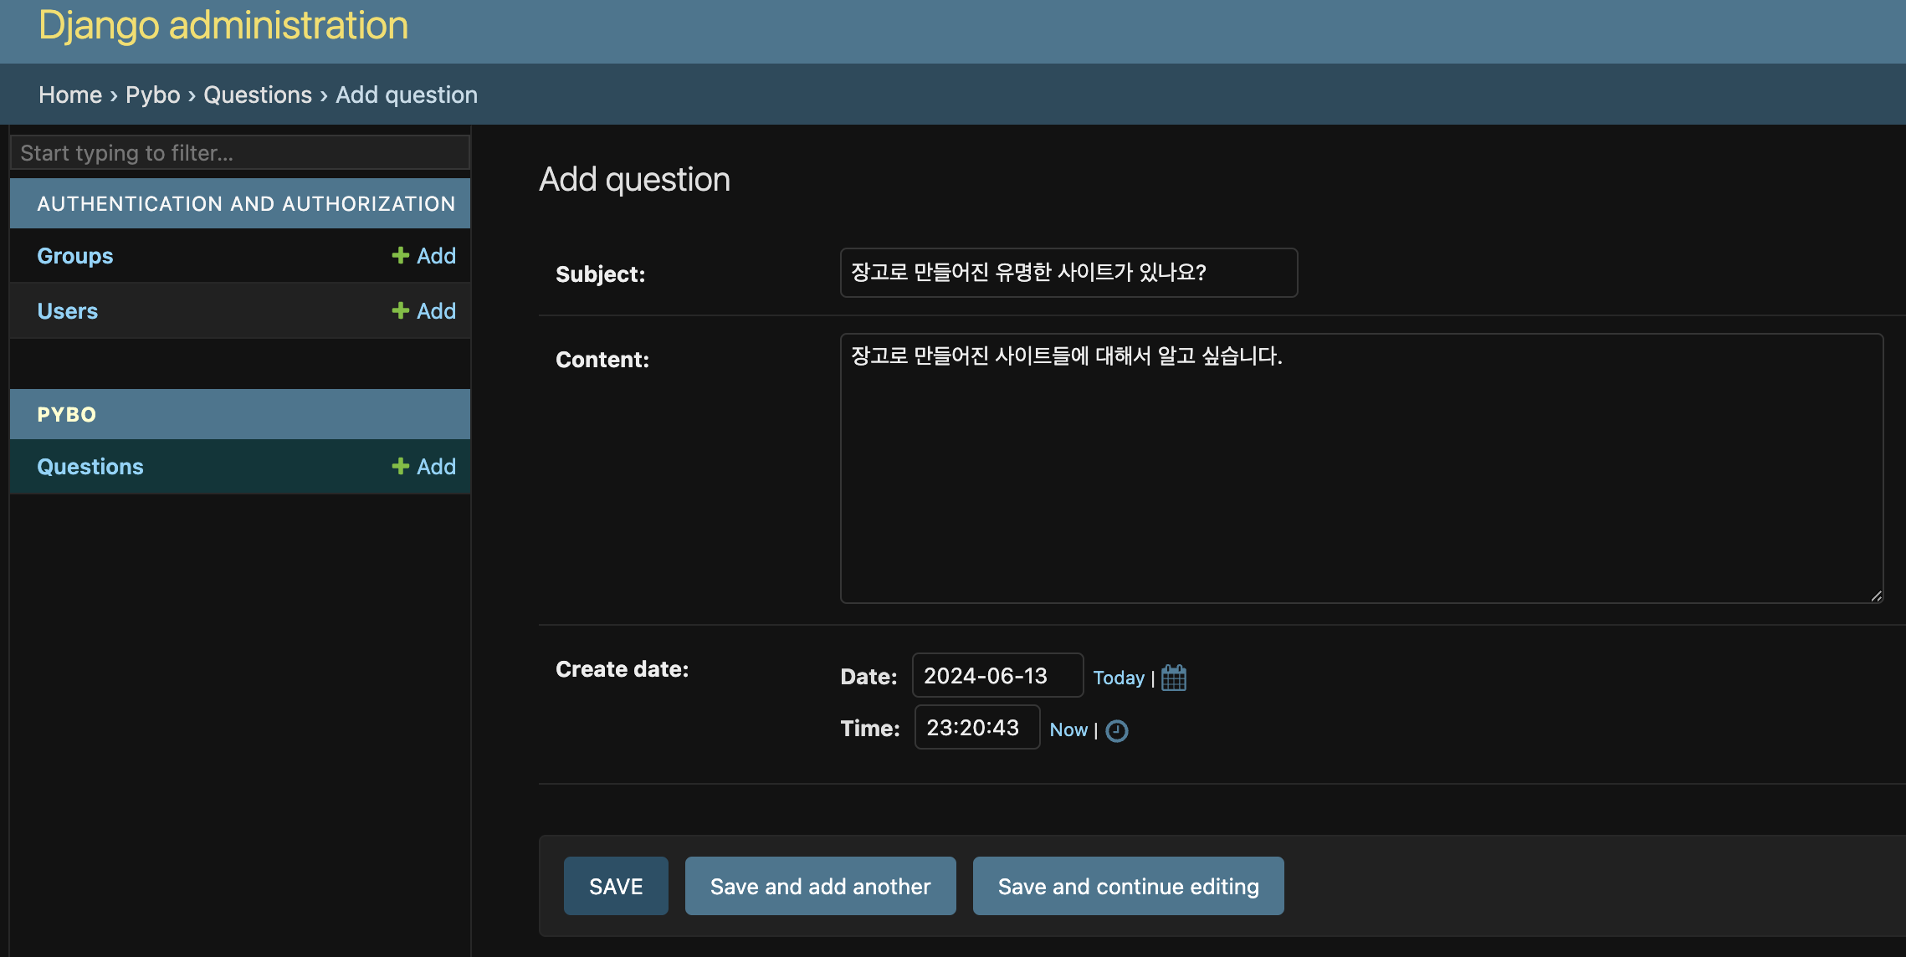
Task: Open the calendar date picker icon
Action: [1174, 678]
